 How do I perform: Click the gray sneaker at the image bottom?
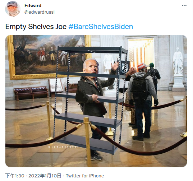95,157
